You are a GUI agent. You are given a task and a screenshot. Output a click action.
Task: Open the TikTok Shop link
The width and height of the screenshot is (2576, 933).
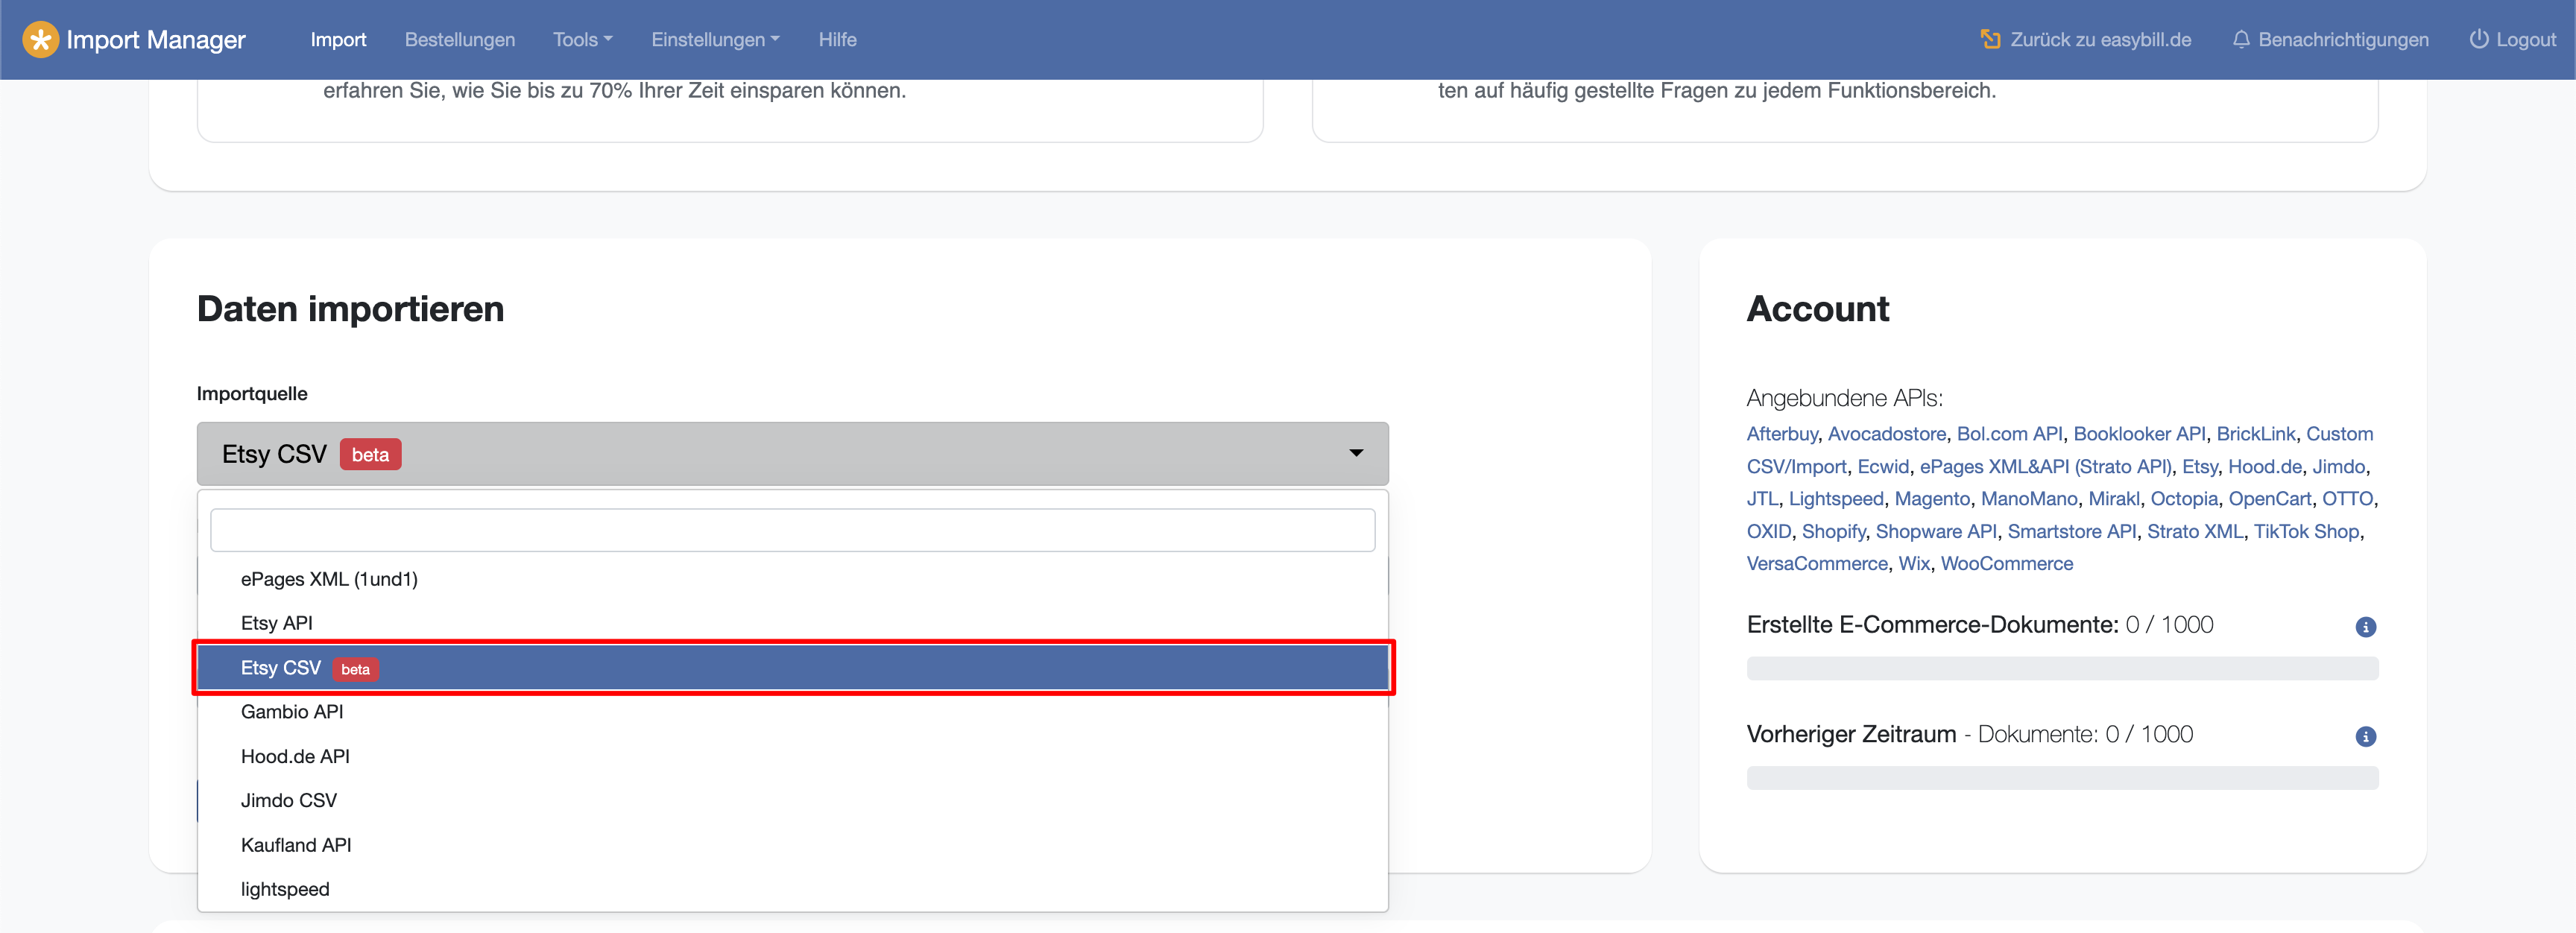point(2306,532)
